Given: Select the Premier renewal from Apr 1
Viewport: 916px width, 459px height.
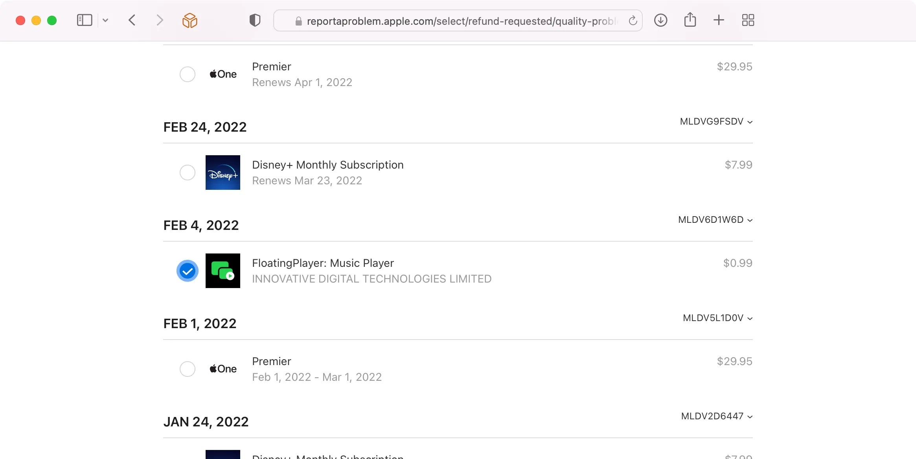Looking at the screenshot, I should pyautogui.click(x=188, y=74).
